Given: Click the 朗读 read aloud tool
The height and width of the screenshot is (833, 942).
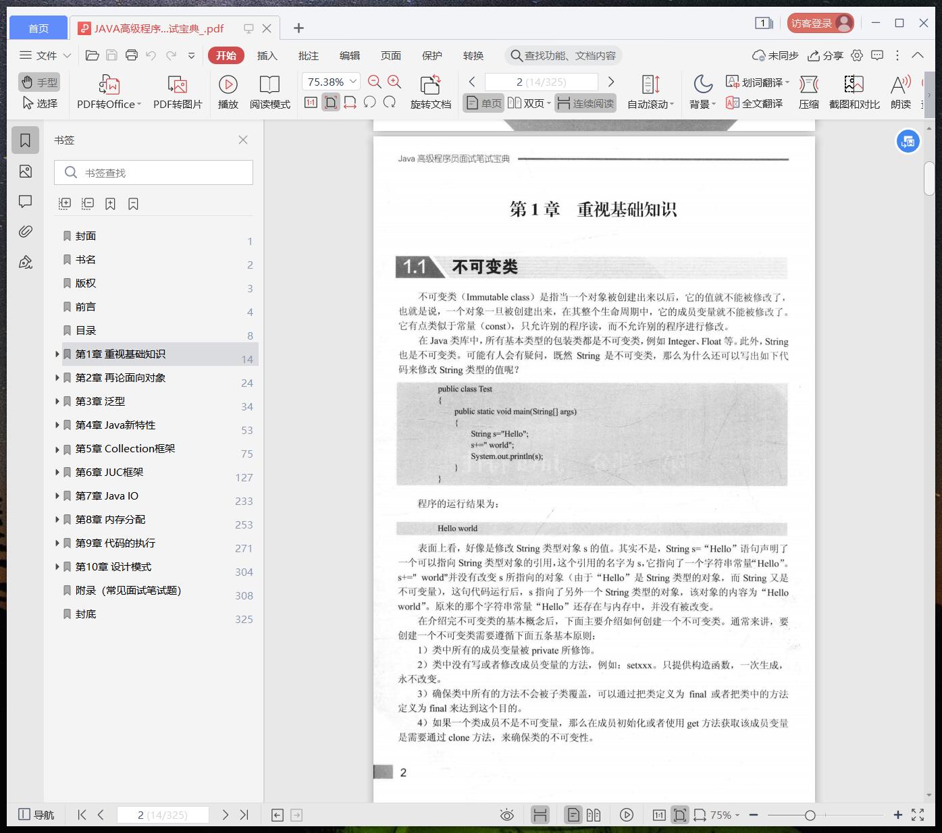Looking at the screenshot, I should [901, 92].
